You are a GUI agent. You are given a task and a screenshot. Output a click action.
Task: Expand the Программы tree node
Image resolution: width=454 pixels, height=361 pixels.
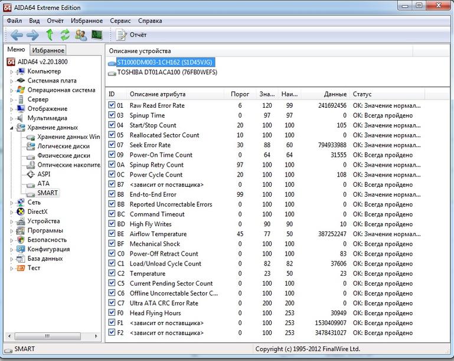[x=12, y=231]
